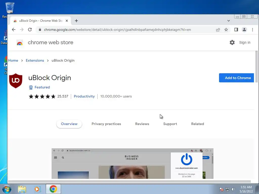Click the uBlock Origin title heading

click(50, 78)
